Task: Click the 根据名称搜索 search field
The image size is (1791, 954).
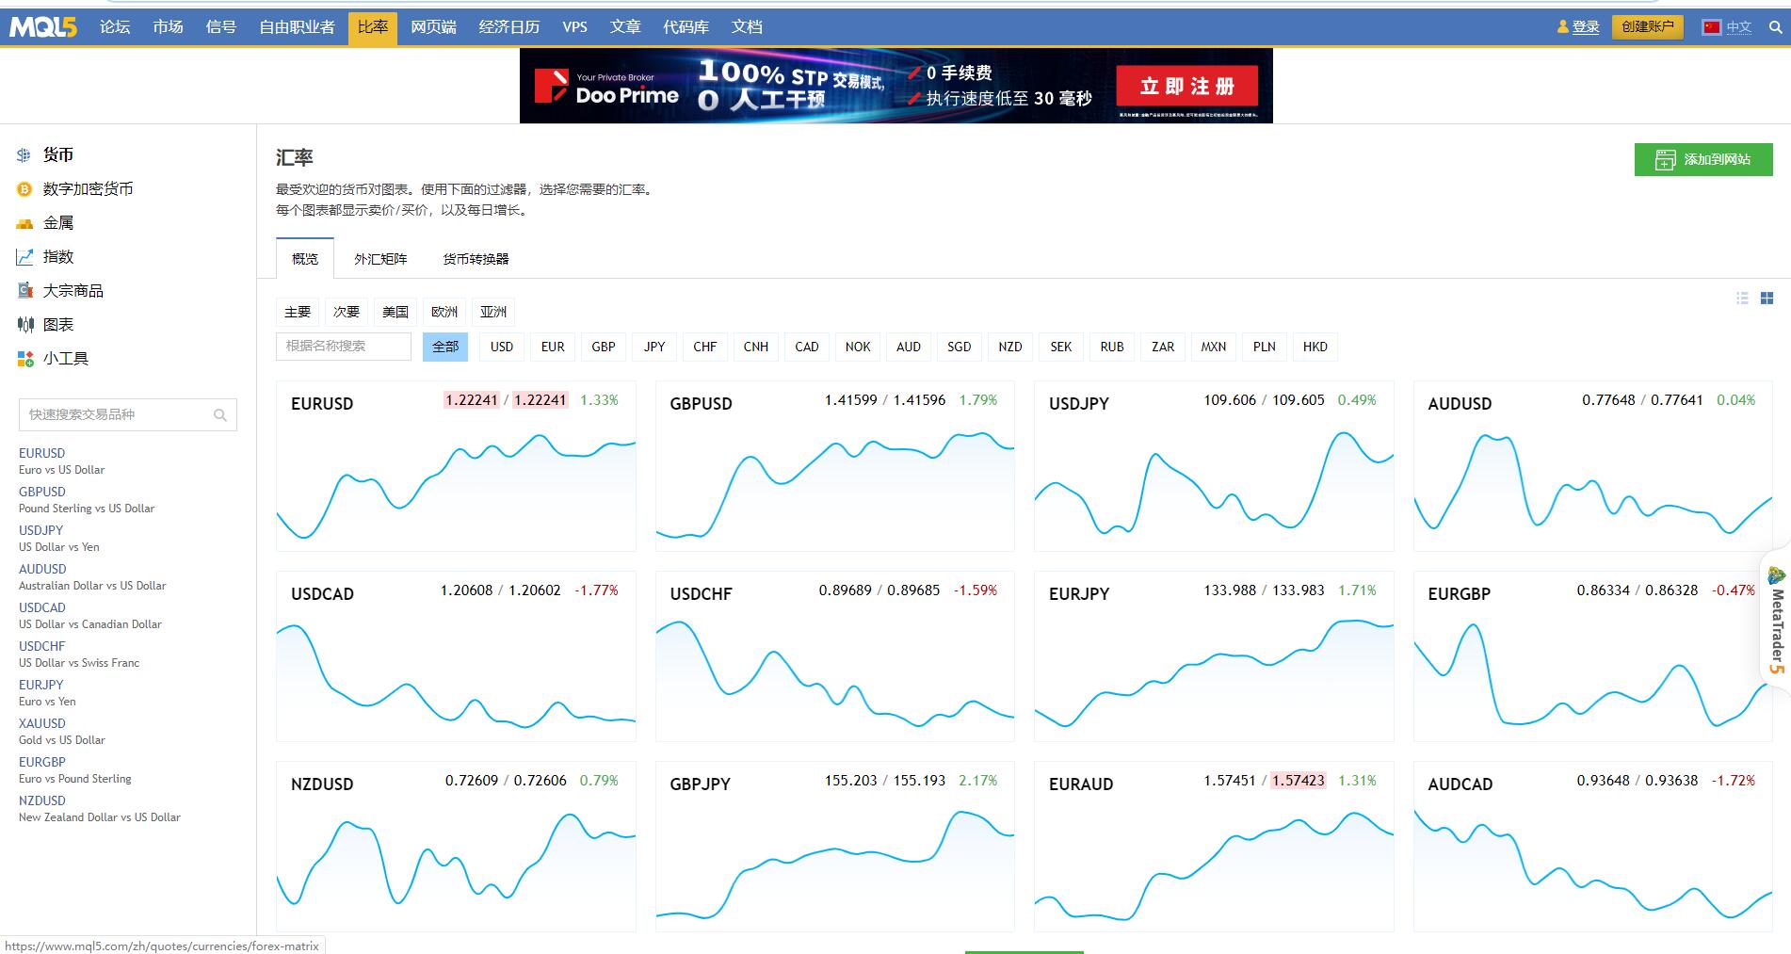Action: click(x=343, y=347)
